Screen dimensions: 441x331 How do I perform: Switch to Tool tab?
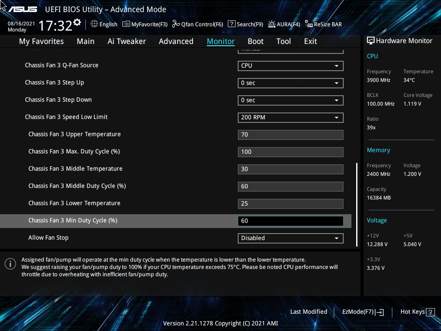(283, 41)
